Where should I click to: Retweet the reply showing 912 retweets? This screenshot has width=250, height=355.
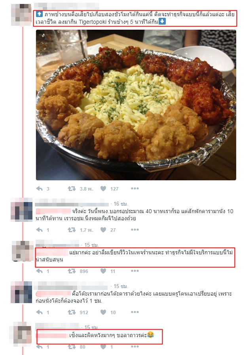point(72,312)
